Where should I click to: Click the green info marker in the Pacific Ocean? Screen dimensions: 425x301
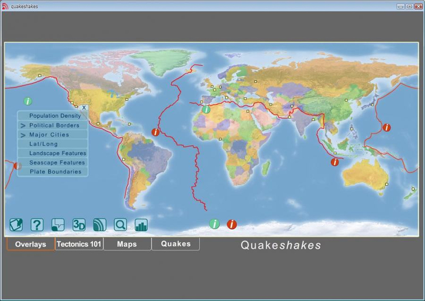point(28,101)
